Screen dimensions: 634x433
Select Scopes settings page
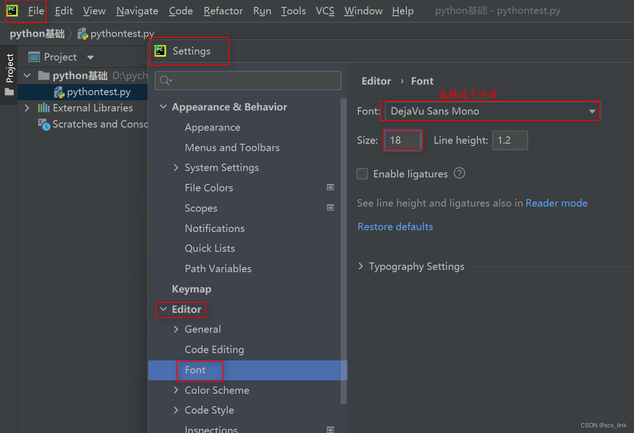click(201, 208)
